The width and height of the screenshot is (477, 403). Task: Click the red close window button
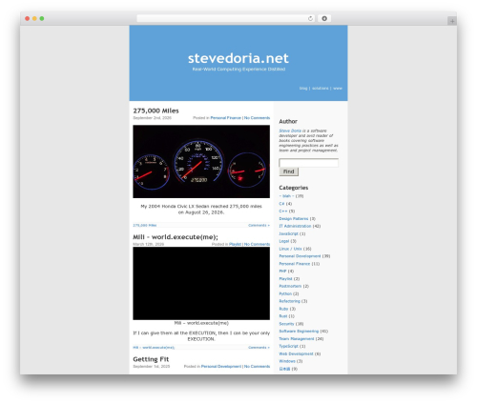click(x=28, y=19)
